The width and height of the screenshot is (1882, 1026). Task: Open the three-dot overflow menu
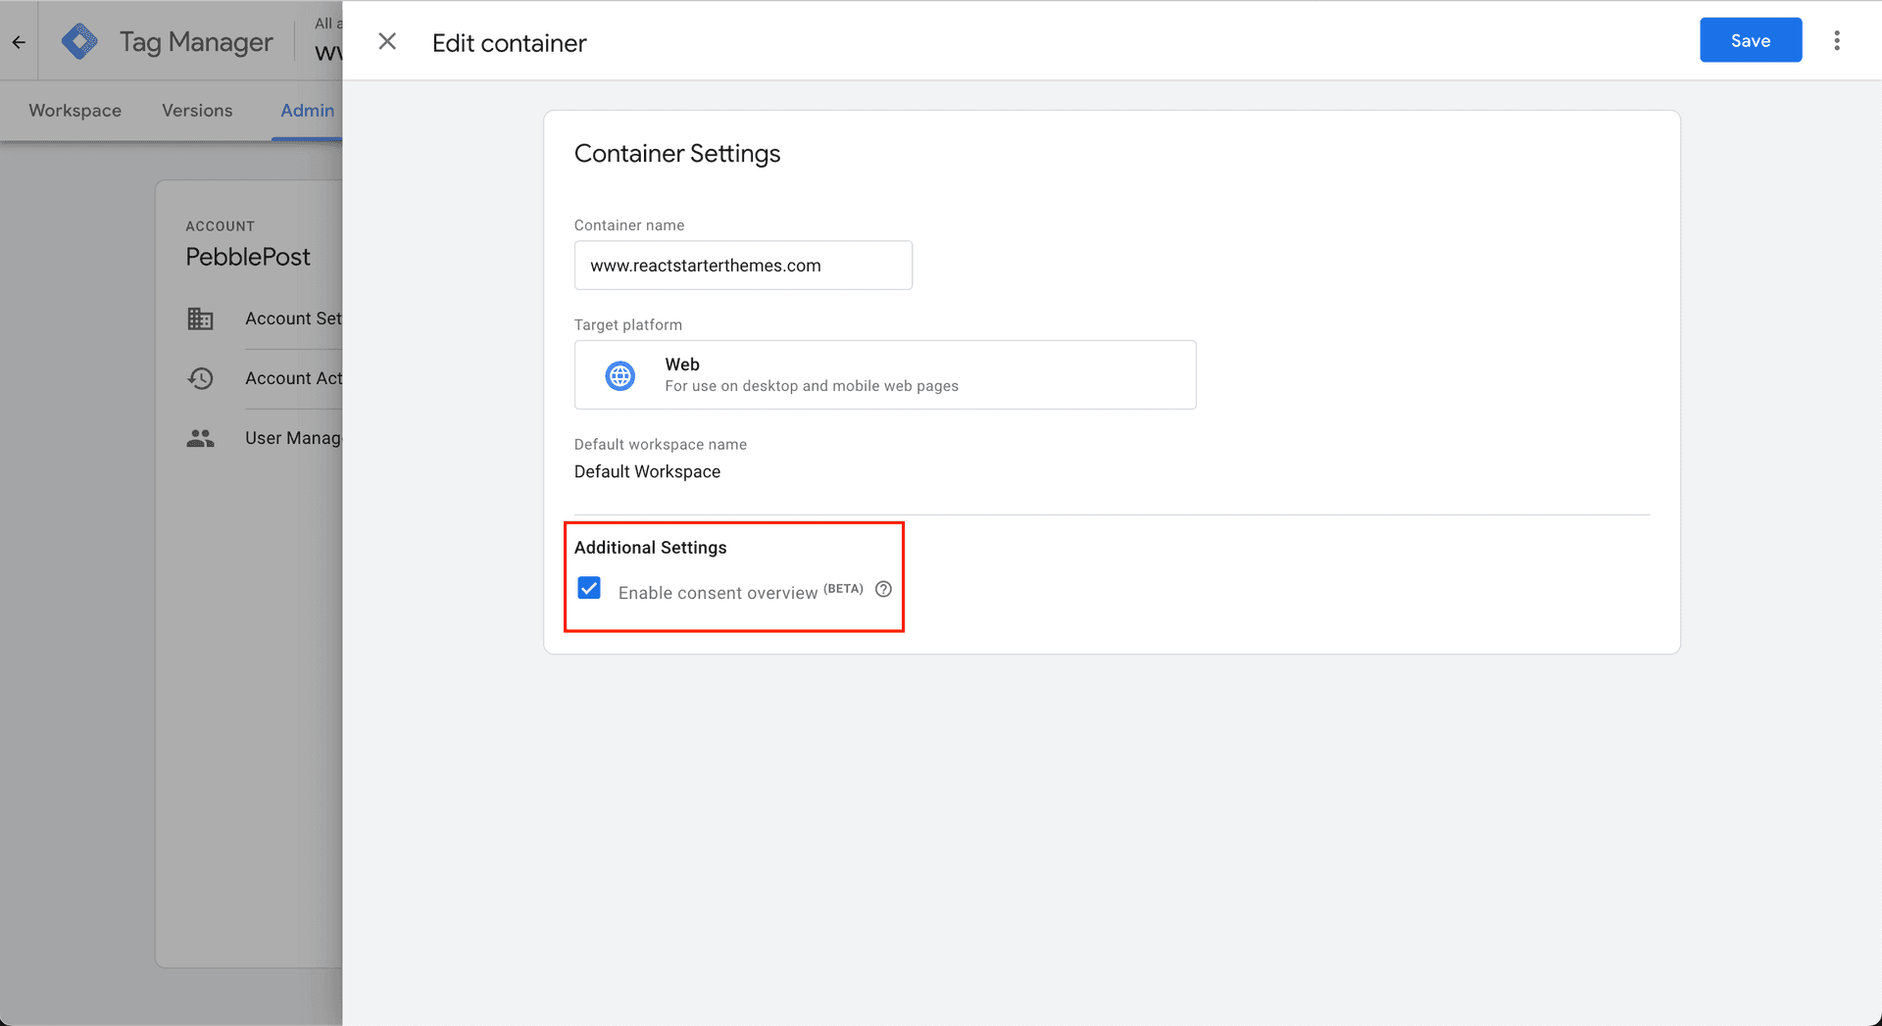[1837, 40]
